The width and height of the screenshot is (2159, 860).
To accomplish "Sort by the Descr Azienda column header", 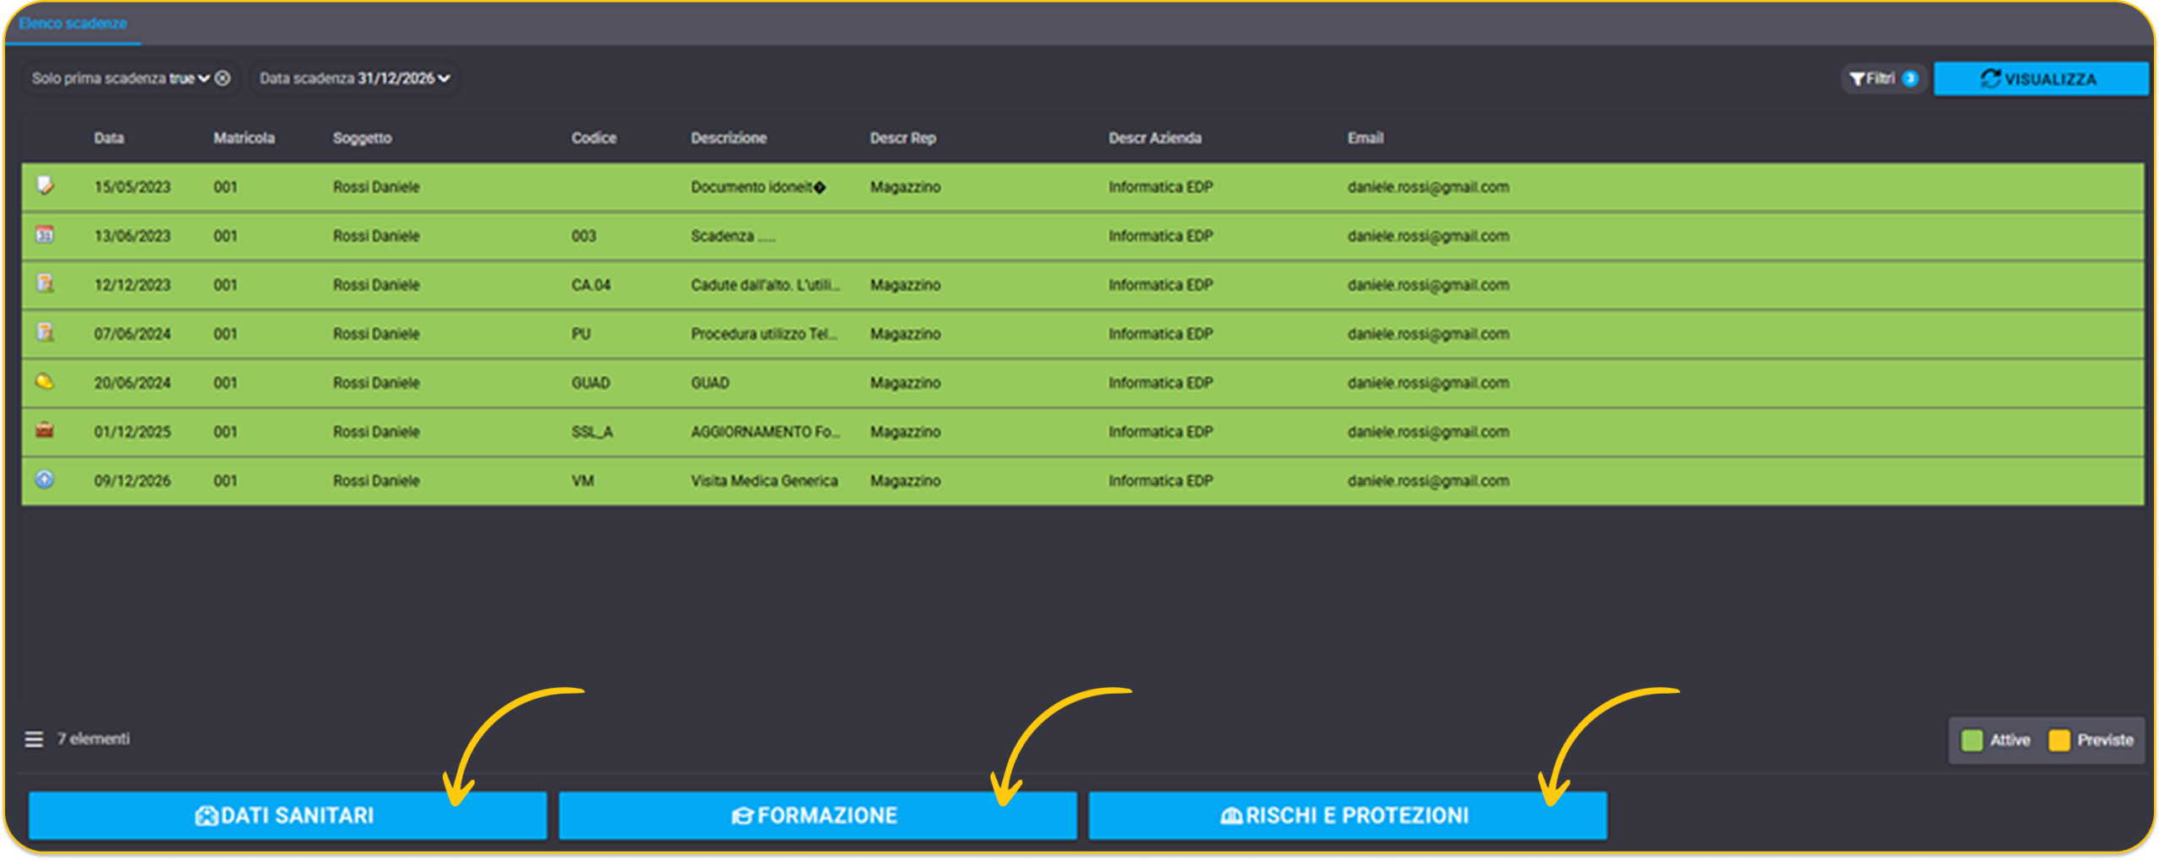I will [1155, 138].
